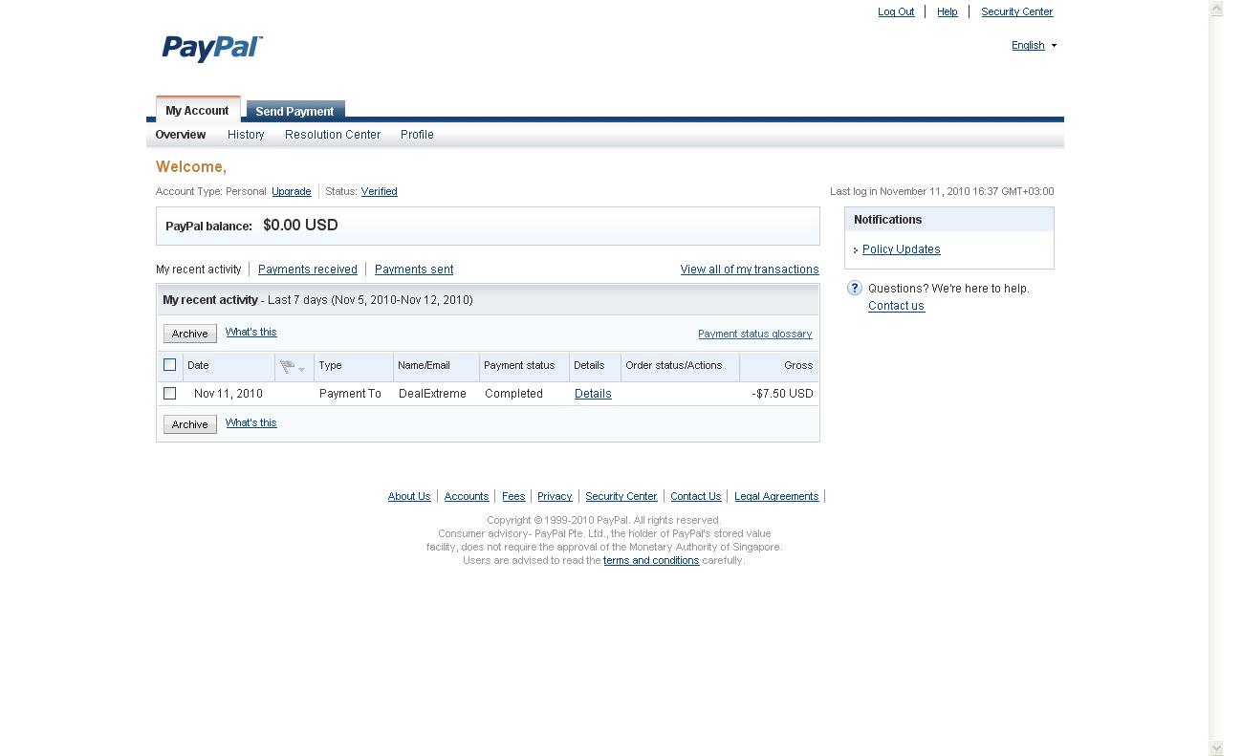The width and height of the screenshot is (1242, 756).
Task: Click the My recent activity tab label
Action: point(199,270)
